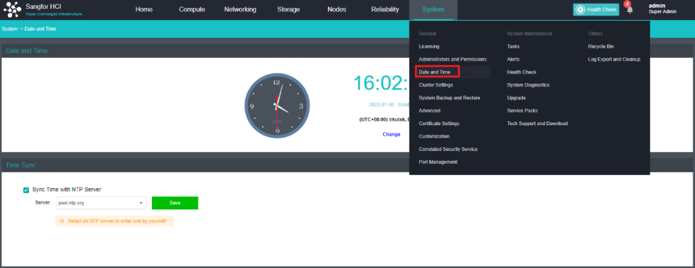Click the orange info icon in NTP hint

pyautogui.click(x=62, y=221)
